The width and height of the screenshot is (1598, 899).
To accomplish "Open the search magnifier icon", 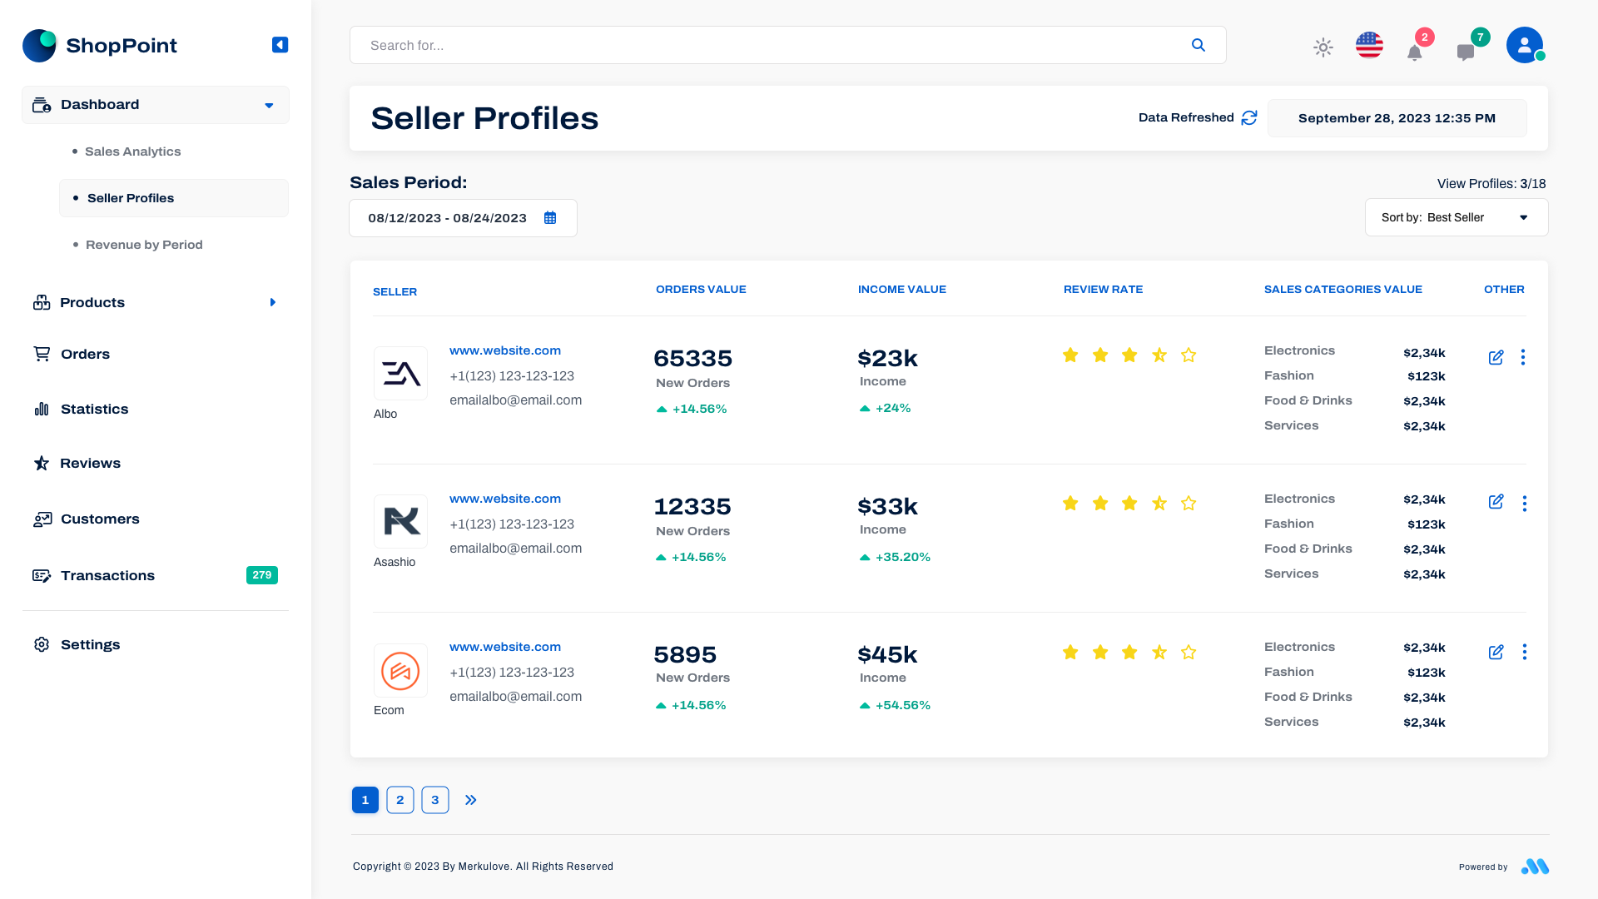I will tap(1198, 45).
